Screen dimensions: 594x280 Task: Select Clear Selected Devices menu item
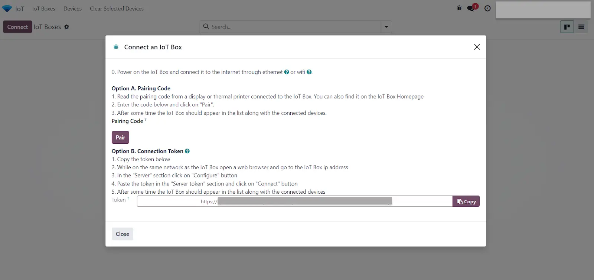point(117,9)
